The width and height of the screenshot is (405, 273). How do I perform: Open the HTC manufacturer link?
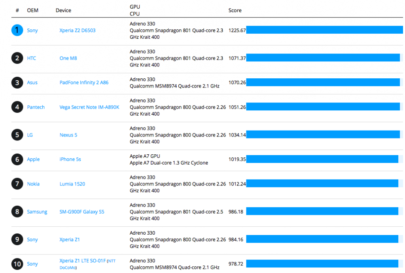pyautogui.click(x=32, y=58)
